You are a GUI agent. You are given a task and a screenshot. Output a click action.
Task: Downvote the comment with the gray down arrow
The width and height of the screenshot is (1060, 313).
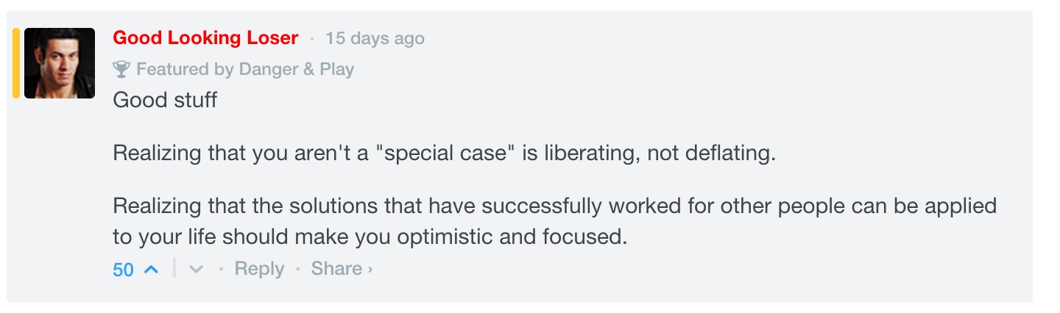(x=195, y=270)
